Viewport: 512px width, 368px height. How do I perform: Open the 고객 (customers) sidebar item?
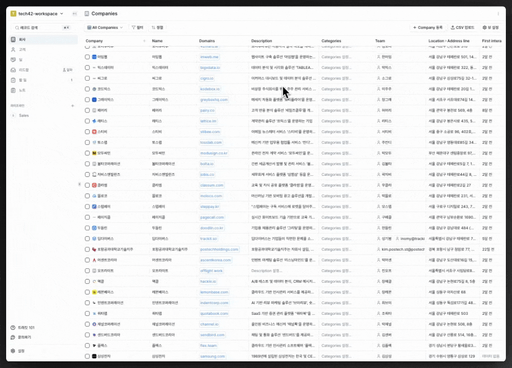[22, 50]
